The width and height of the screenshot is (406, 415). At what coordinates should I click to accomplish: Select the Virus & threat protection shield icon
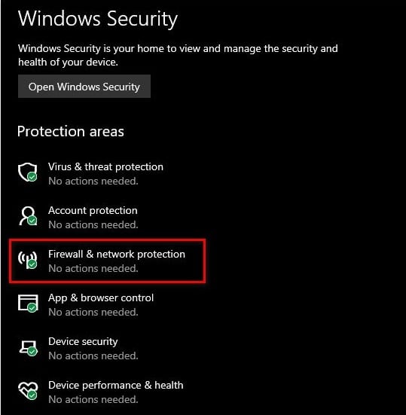coord(28,172)
